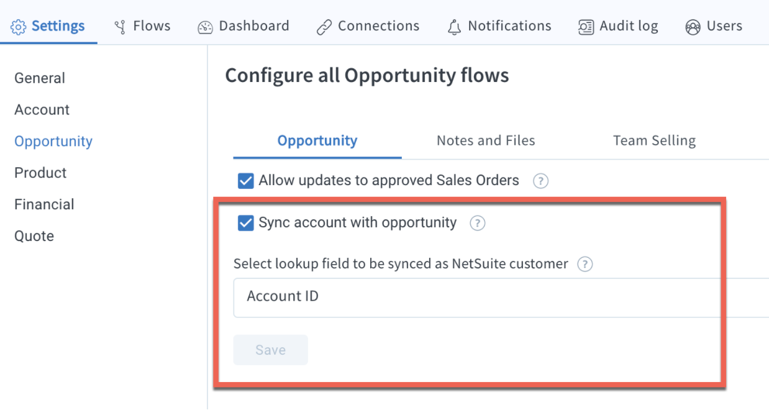769x410 pixels.
Task: Select Product in settings sidebar
Action: click(40, 173)
